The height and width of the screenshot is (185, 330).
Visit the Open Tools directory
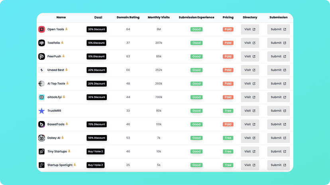(x=250, y=29)
